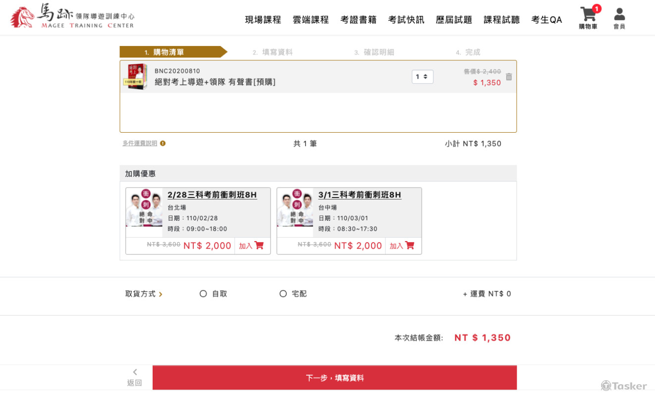The image size is (655, 396).
Task: Expand the 取貨方式 chevron
Action: click(161, 295)
